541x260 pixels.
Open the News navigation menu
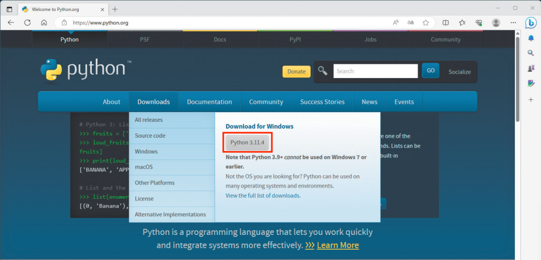pos(370,102)
